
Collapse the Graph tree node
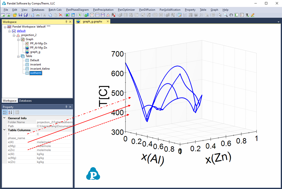click(x=19, y=39)
